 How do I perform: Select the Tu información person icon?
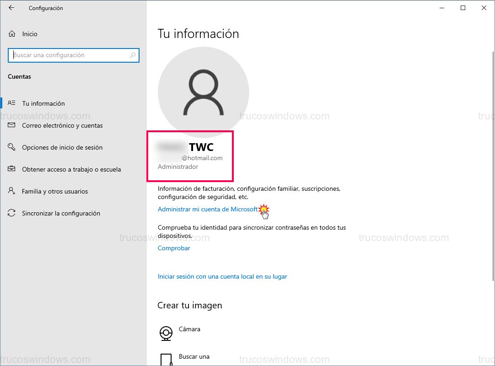coord(12,103)
